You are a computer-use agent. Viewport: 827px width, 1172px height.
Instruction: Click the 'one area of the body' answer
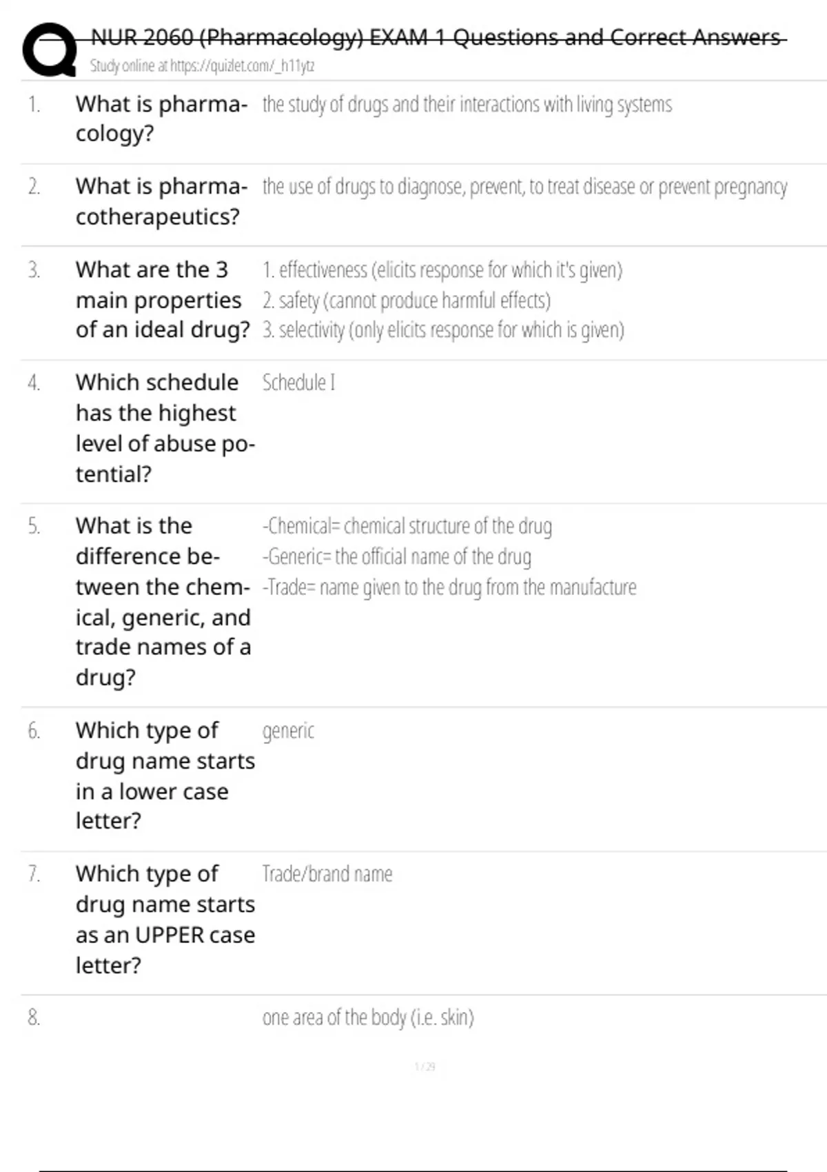pos(367,1018)
